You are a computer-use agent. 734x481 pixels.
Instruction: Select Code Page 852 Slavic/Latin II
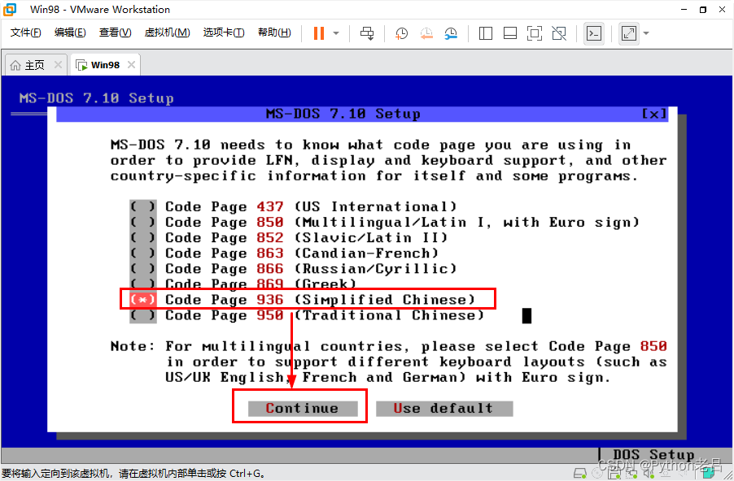289,237
